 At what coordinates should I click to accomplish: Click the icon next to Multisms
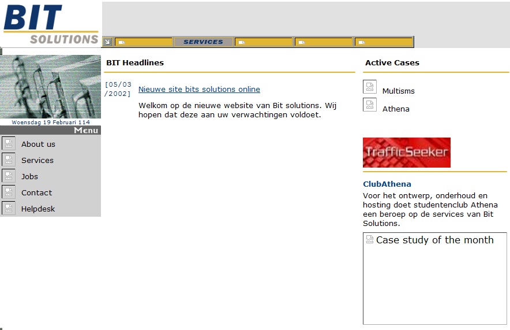point(370,87)
